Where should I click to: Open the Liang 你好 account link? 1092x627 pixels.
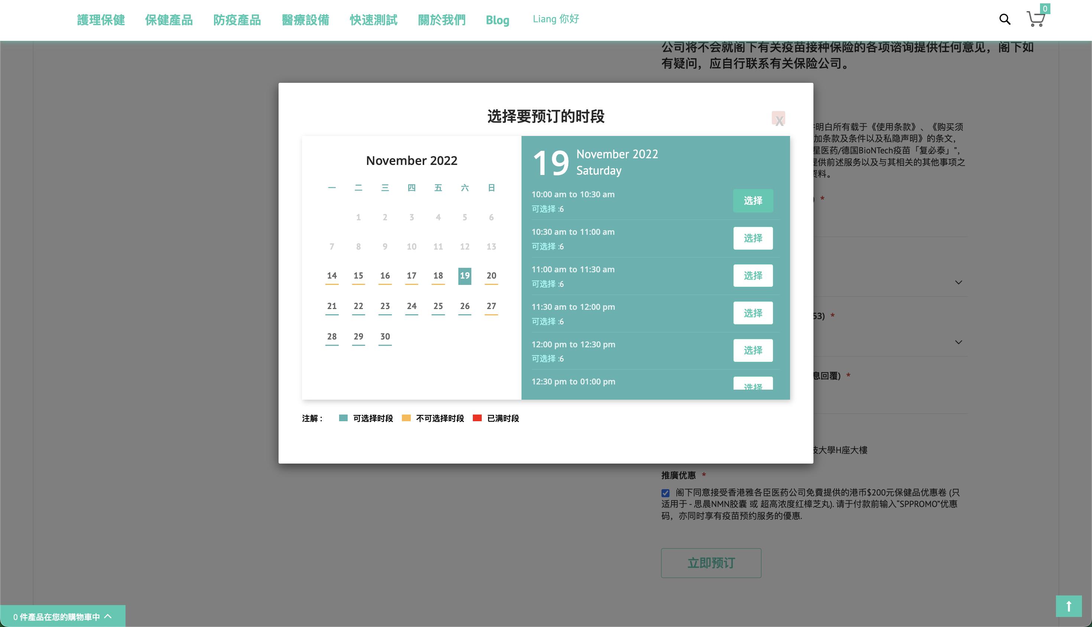[556, 19]
